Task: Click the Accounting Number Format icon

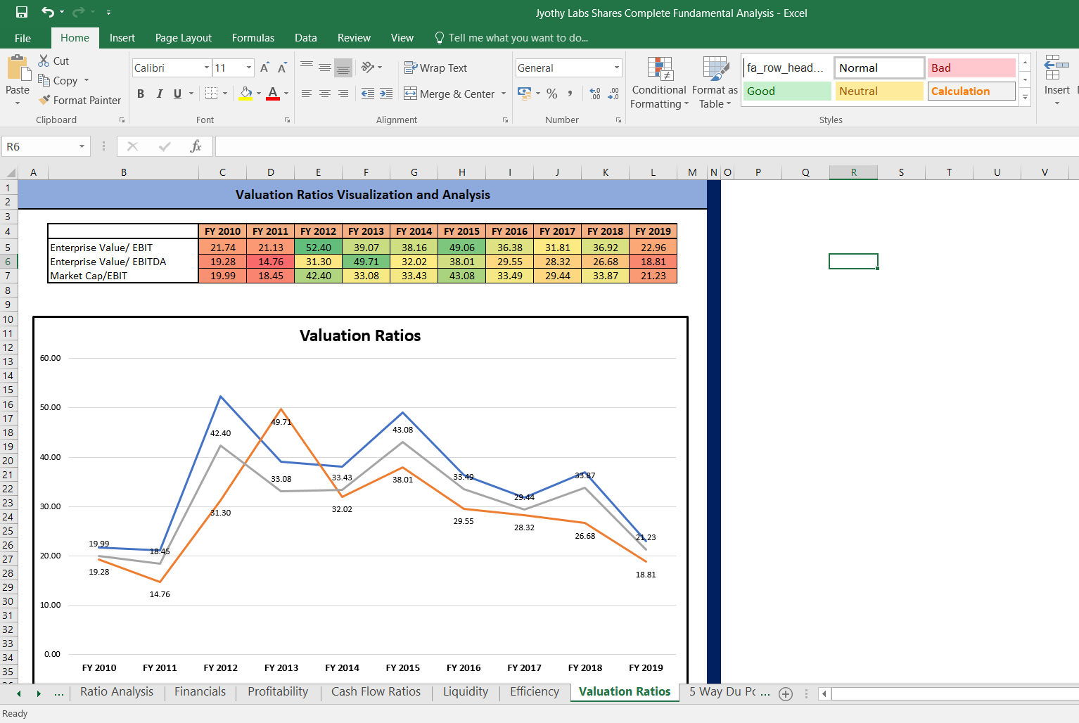Action: [525, 93]
